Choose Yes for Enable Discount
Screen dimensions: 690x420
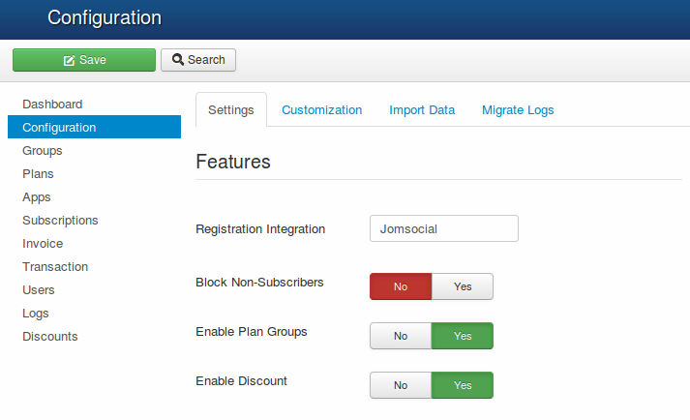(x=463, y=385)
